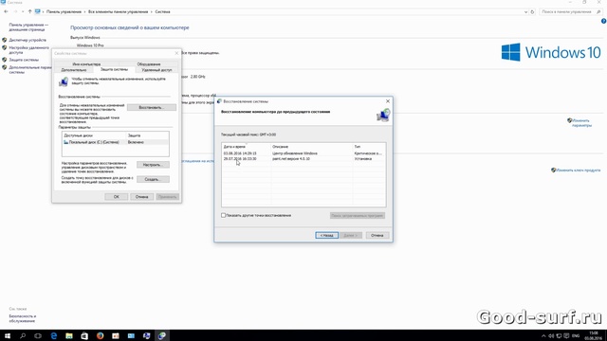Open 'Дополнительные параметры системы' sidebar link

coord(30,69)
